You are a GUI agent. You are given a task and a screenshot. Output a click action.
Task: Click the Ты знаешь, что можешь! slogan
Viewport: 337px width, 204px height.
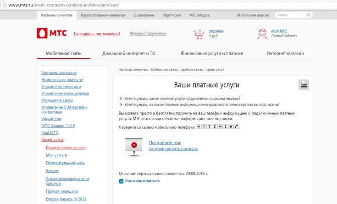97,34
